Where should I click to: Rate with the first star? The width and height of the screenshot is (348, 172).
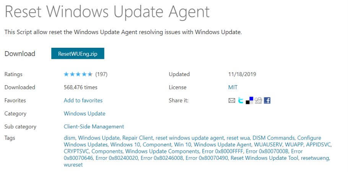(67, 74)
